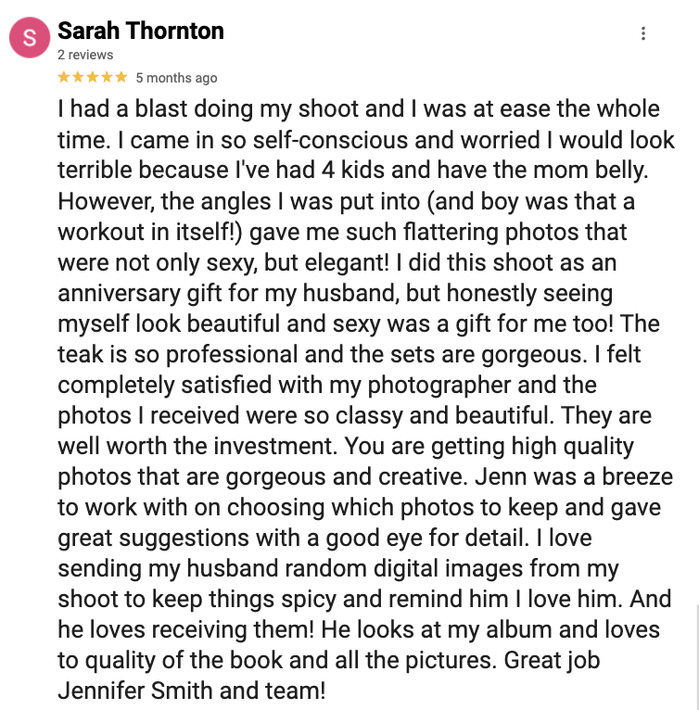Click the words "Great job" near the end
699x710 pixels.
point(552,661)
